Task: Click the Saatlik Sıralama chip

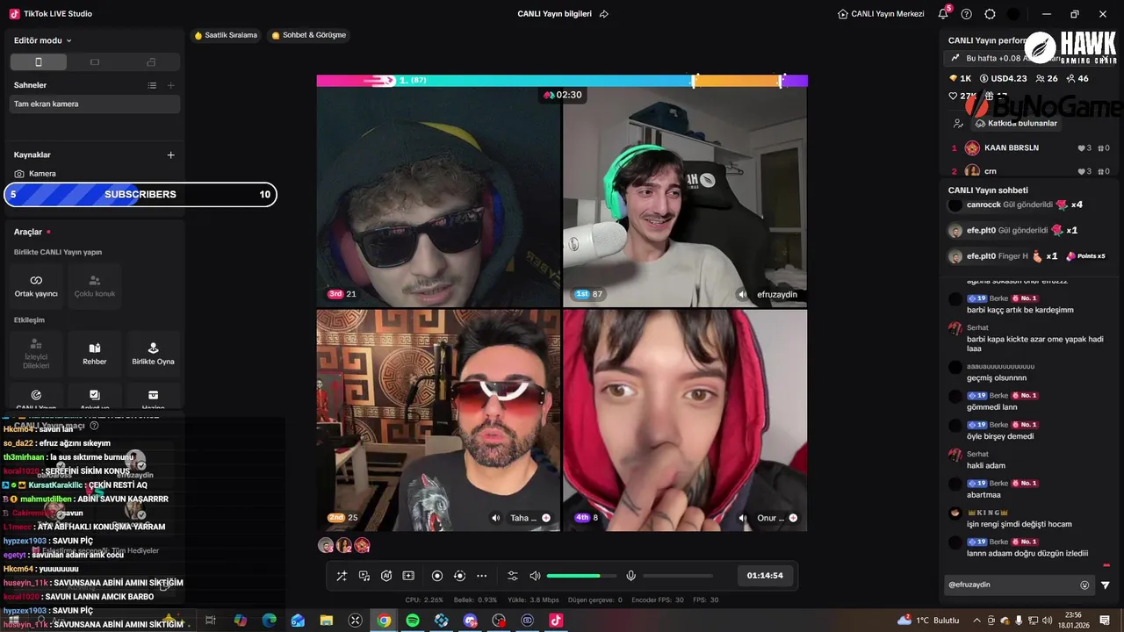Action: (x=226, y=35)
